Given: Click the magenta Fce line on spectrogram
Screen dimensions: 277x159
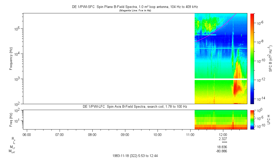Looking at the screenshot, I should [217, 29].
